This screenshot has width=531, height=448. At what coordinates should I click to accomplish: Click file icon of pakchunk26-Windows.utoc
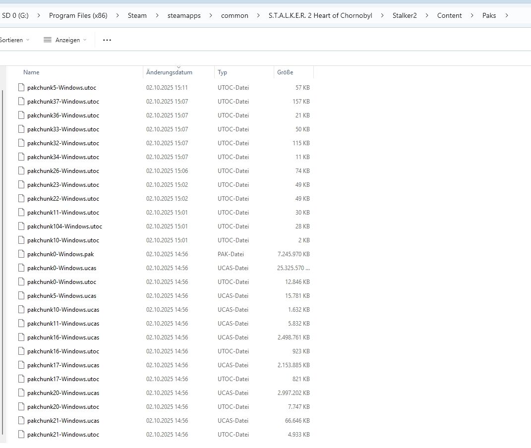pyautogui.click(x=21, y=170)
